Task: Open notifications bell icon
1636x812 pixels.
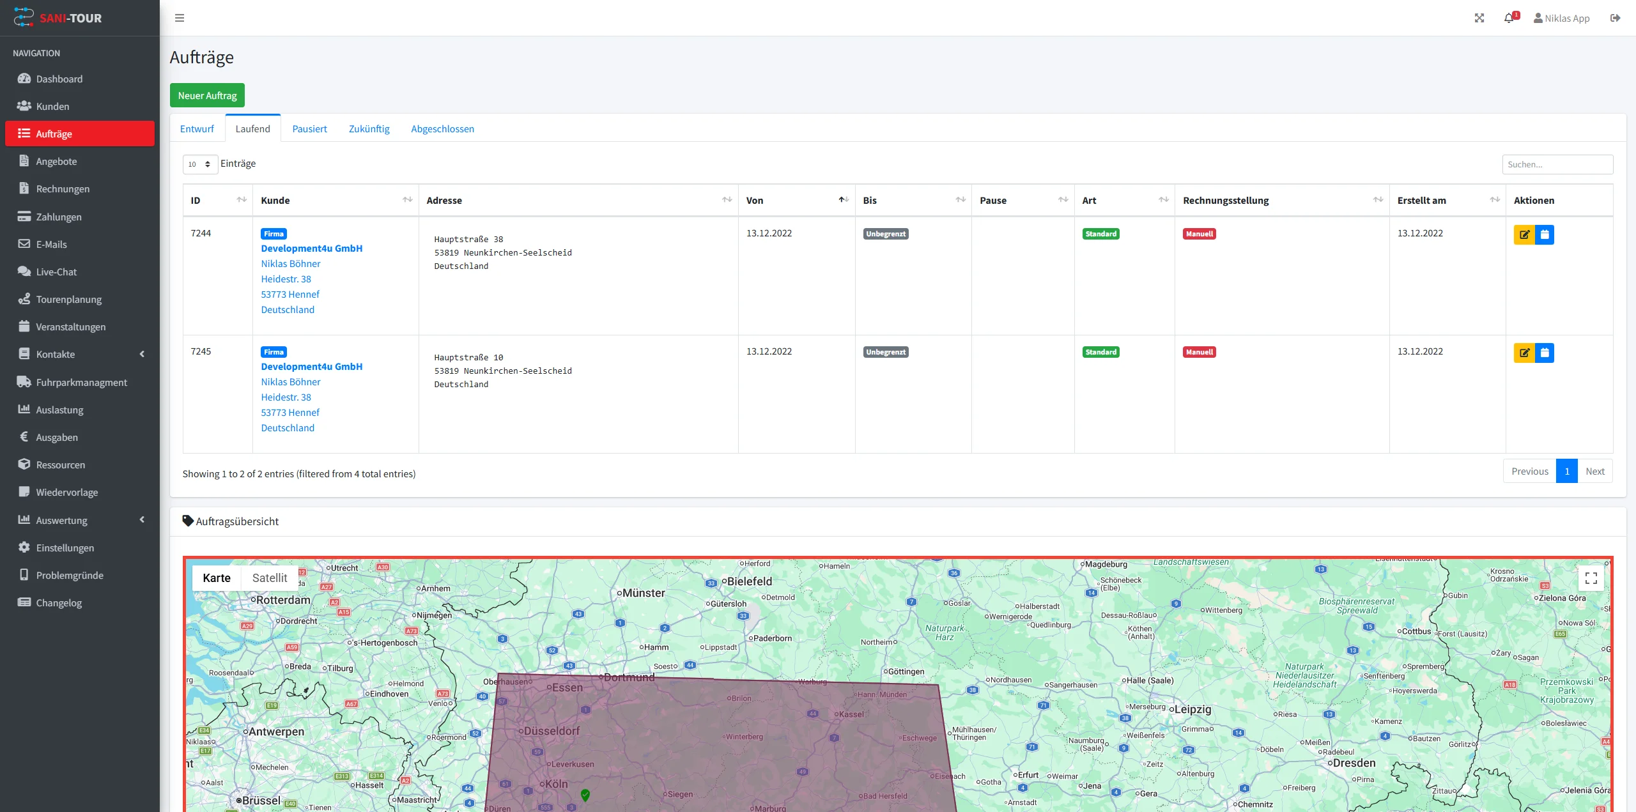Action: pyautogui.click(x=1509, y=18)
